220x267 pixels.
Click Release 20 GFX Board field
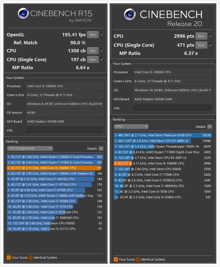coord(173,99)
